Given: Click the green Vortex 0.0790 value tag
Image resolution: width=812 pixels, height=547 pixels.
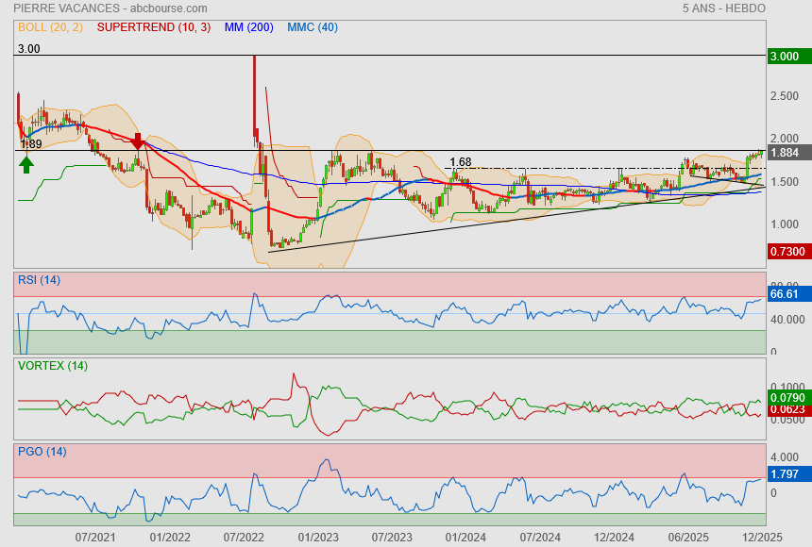Looking at the screenshot, I should click(x=786, y=398).
